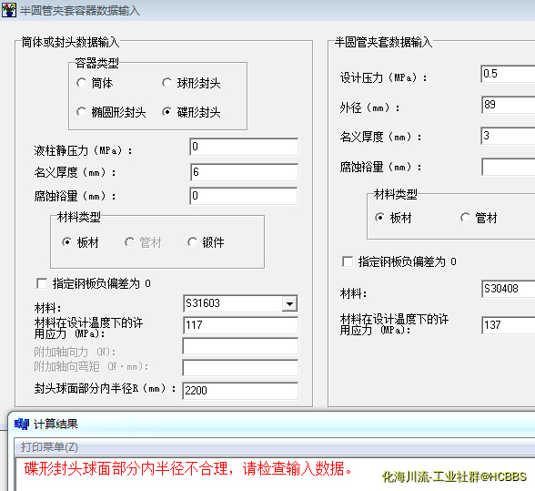Click the shell 名义厚度 field showing 6

(244, 172)
